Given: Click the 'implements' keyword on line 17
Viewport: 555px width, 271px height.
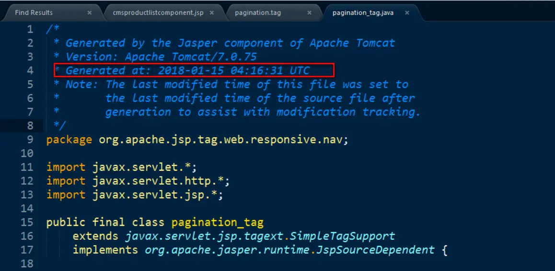Looking at the screenshot, I should click(105, 250).
